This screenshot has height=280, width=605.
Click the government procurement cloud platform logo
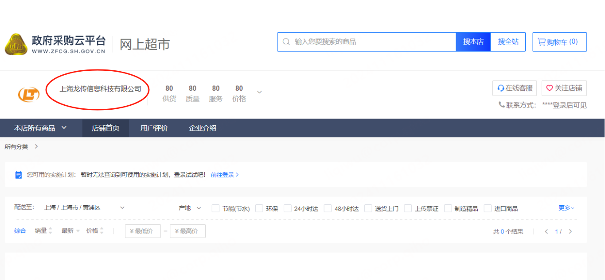click(x=16, y=44)
